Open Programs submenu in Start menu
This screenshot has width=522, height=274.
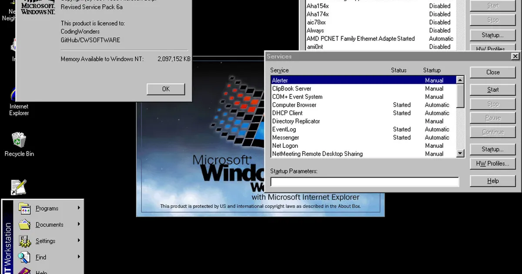[x=49, y=208]
